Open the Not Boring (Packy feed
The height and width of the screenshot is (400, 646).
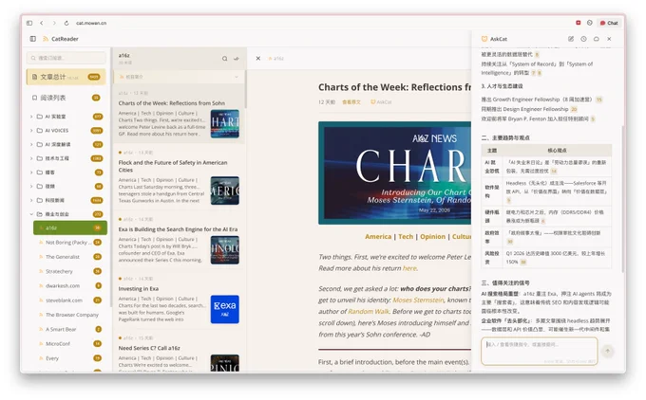pos(70,243)
